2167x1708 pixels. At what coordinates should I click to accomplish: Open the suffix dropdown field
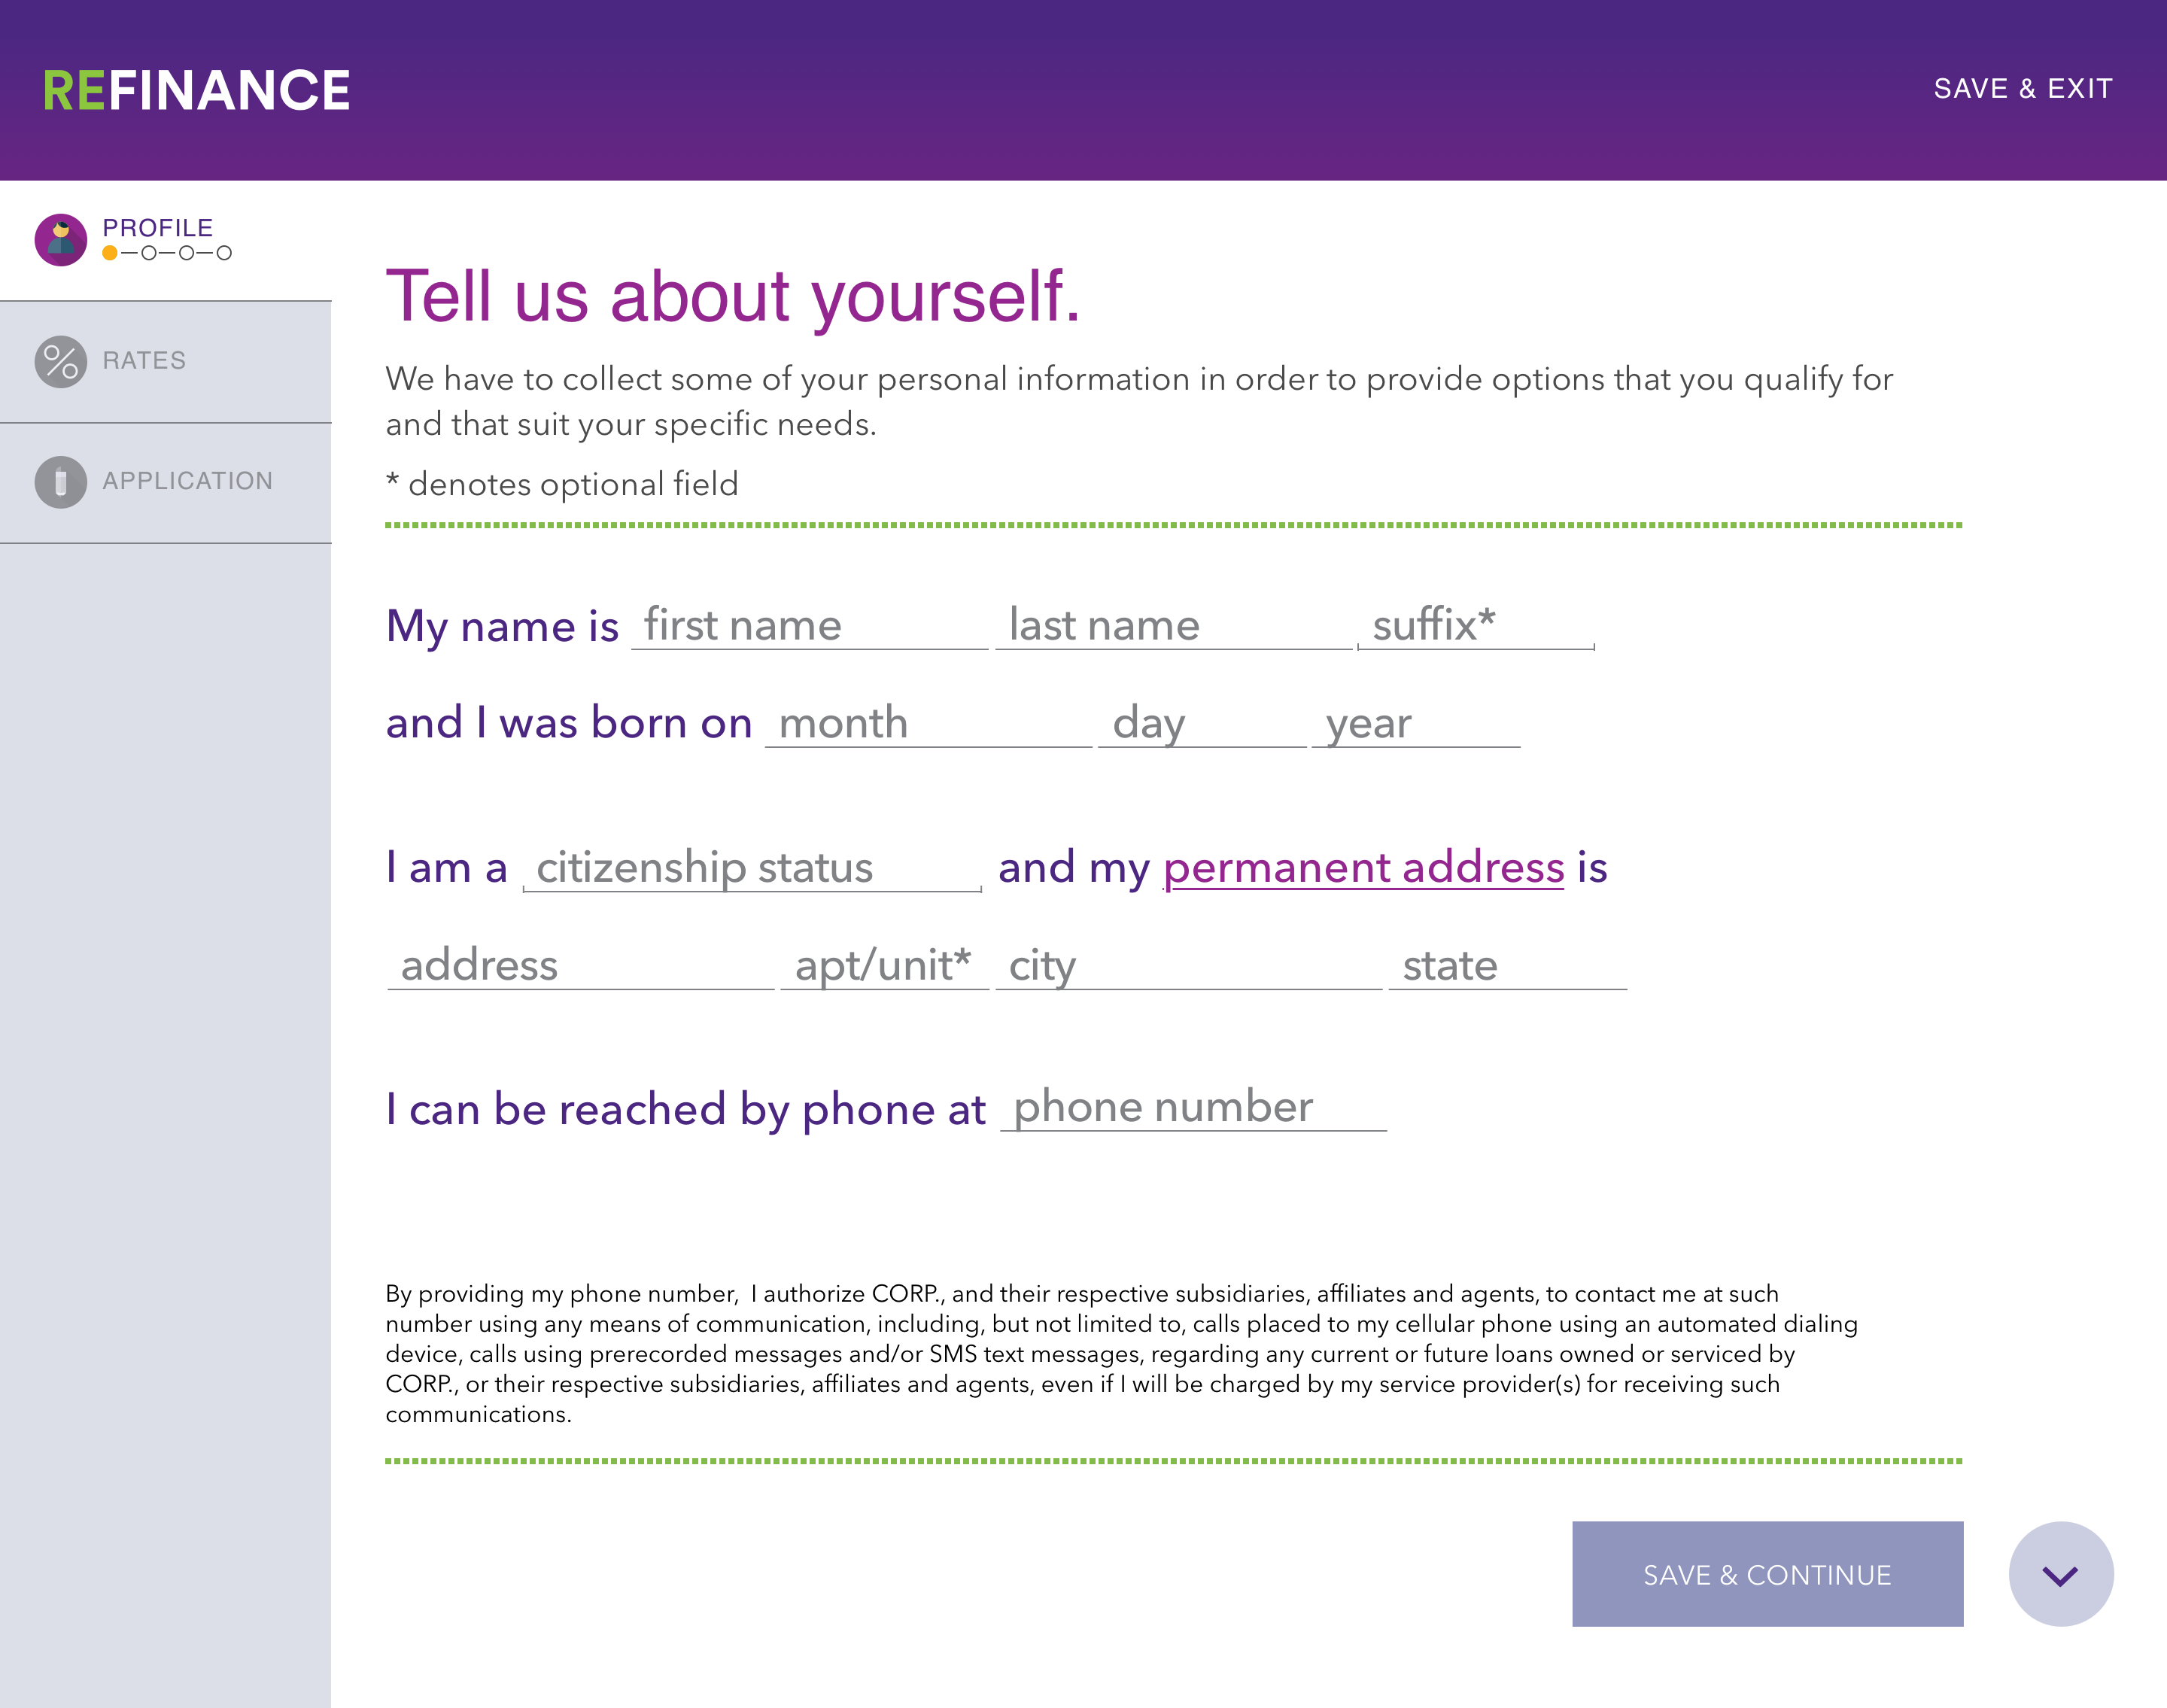(1476, 625)
